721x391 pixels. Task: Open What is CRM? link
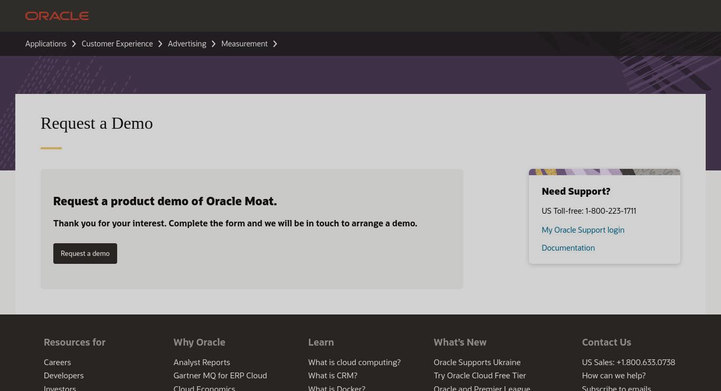[x=333, y=376]
